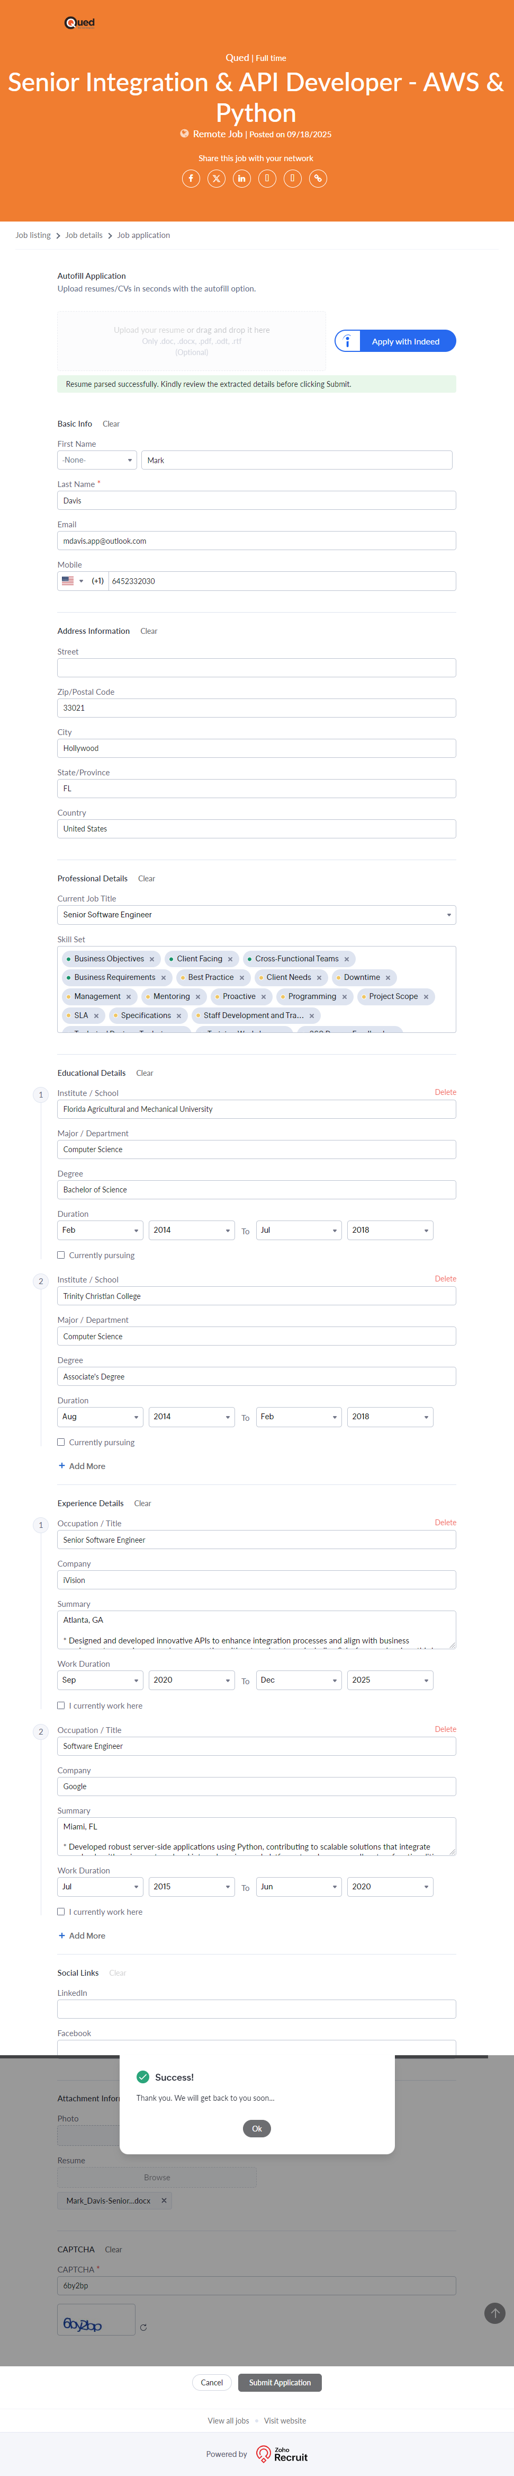514x2476 pixels.
Task: Refresh the CAPTCHA image
Action: [x=143, y=2327]
